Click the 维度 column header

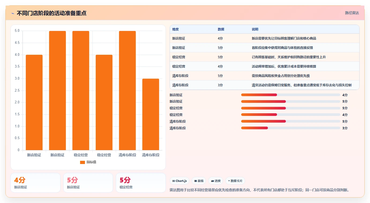(x=175, y=29)
